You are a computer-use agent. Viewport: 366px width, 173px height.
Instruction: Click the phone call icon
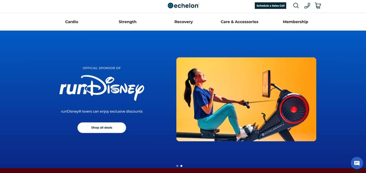point(307,6)
